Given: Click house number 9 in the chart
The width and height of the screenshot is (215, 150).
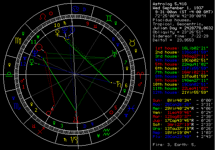Looking at the screenshot, I should click(88, 24).
